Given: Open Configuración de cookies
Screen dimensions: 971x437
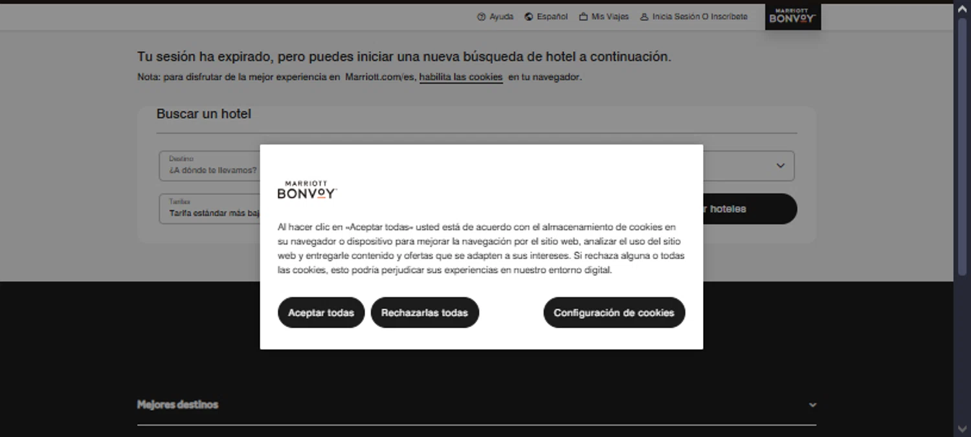Looking at the screenshot, I should tap(614, 313).
